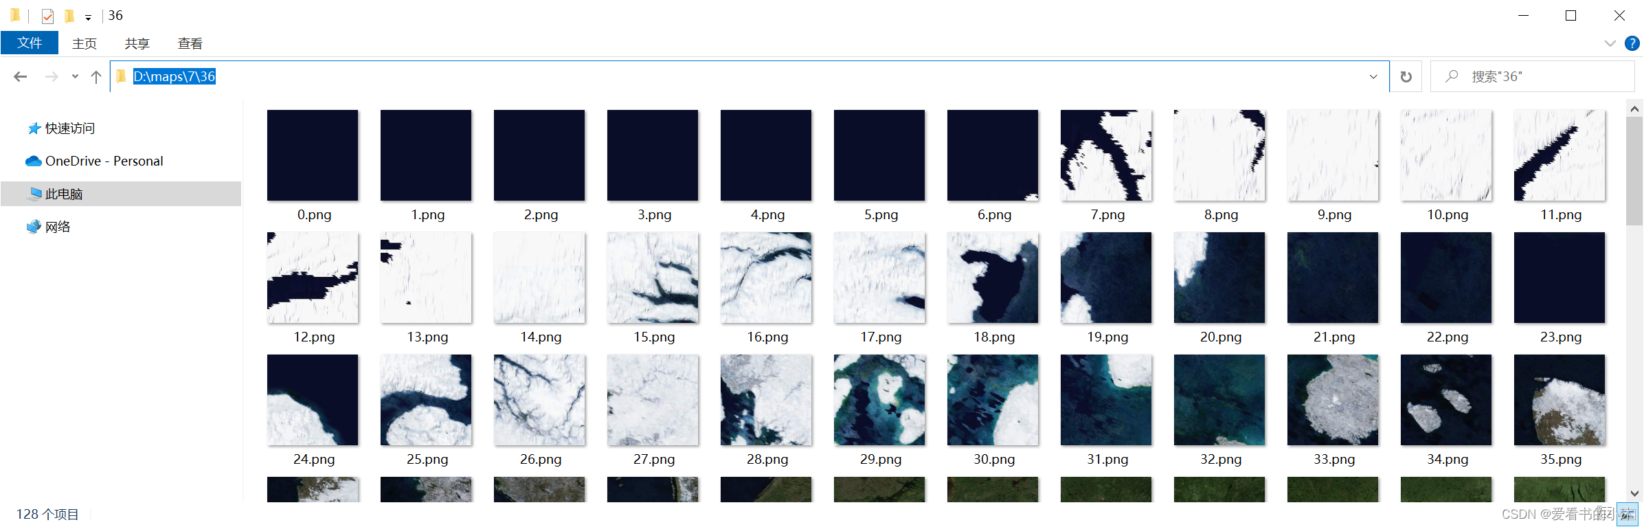Expand the ribbon with the chevron

point(1610,43)
